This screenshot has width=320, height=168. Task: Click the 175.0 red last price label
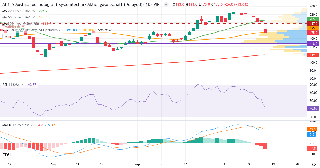pyautogui.click(x=314, y=33)
